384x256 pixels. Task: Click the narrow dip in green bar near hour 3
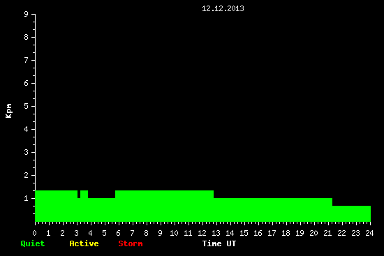[x=79, y=195]
